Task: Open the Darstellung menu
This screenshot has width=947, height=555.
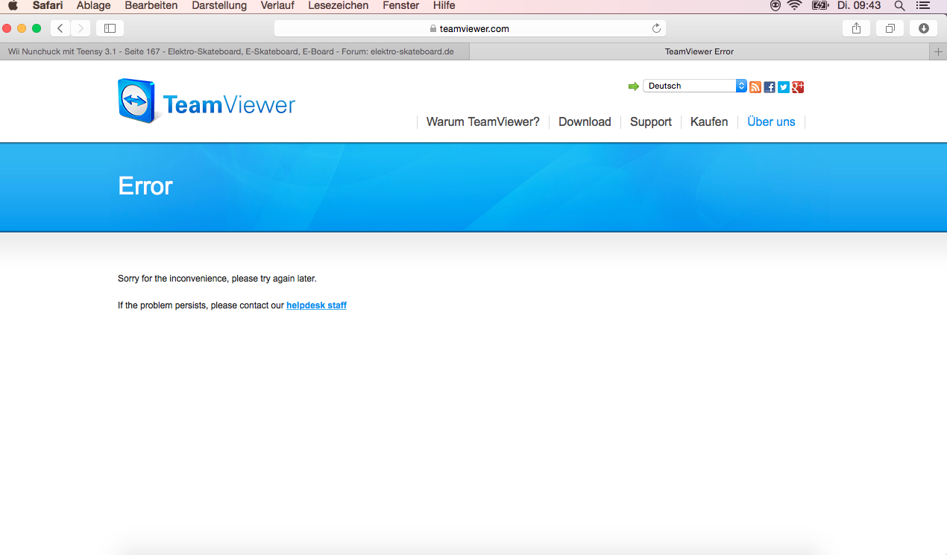Action: 219,6
